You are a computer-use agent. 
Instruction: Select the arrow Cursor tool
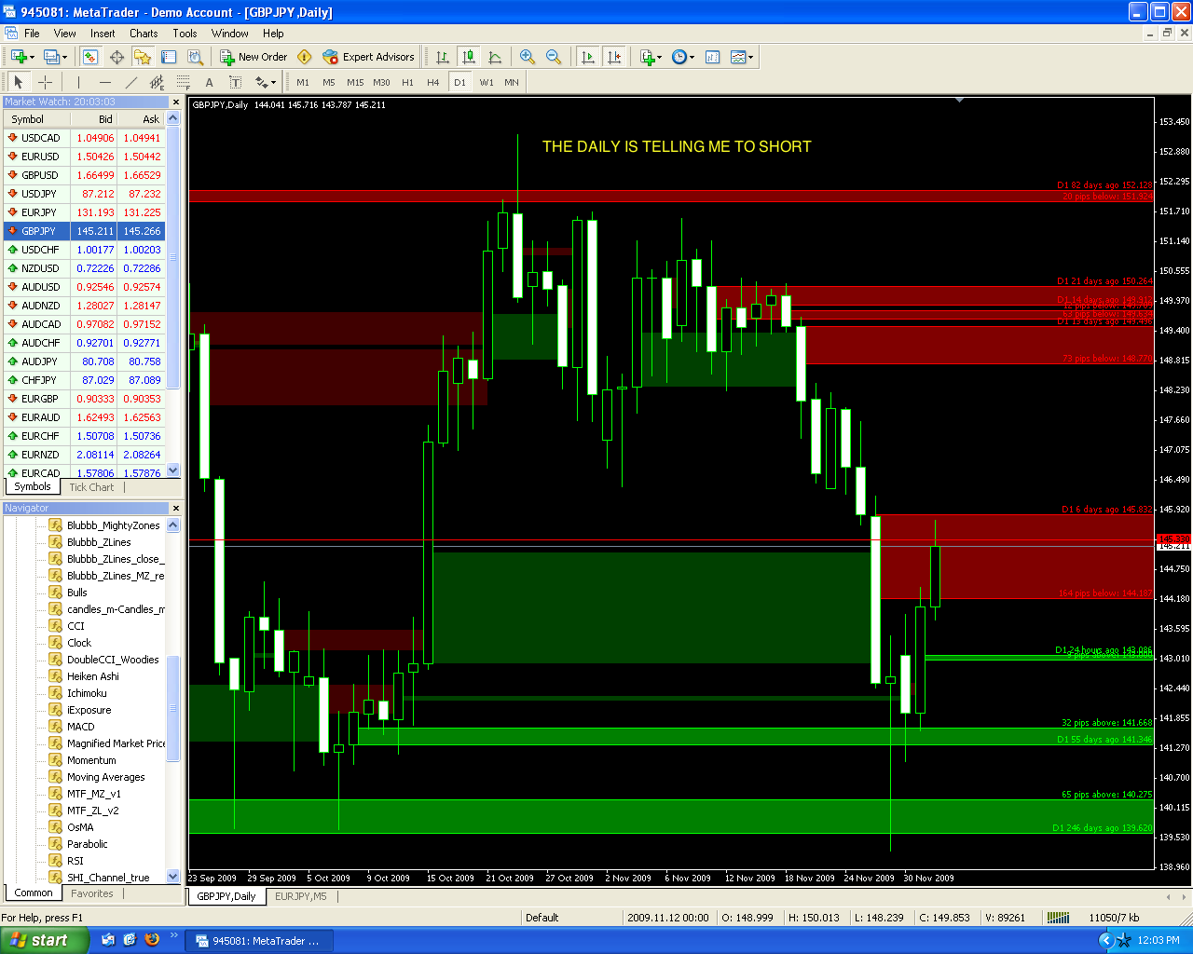tap(19, 82)
